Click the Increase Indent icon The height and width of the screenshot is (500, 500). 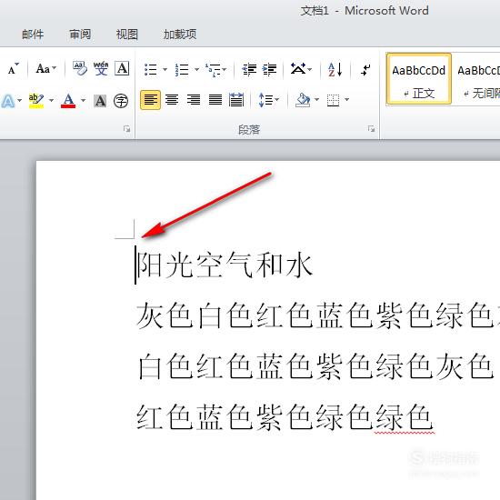[269, 69]
